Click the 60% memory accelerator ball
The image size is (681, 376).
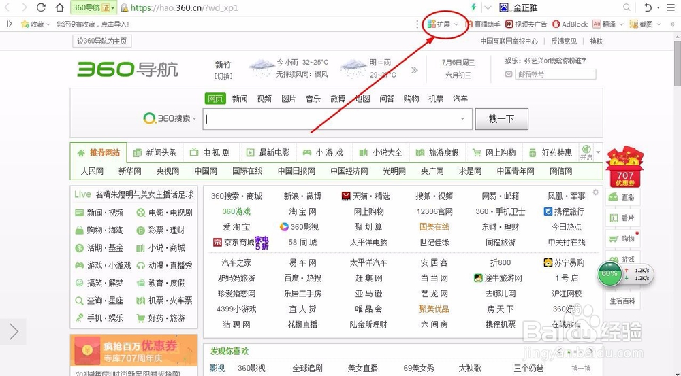609,273
